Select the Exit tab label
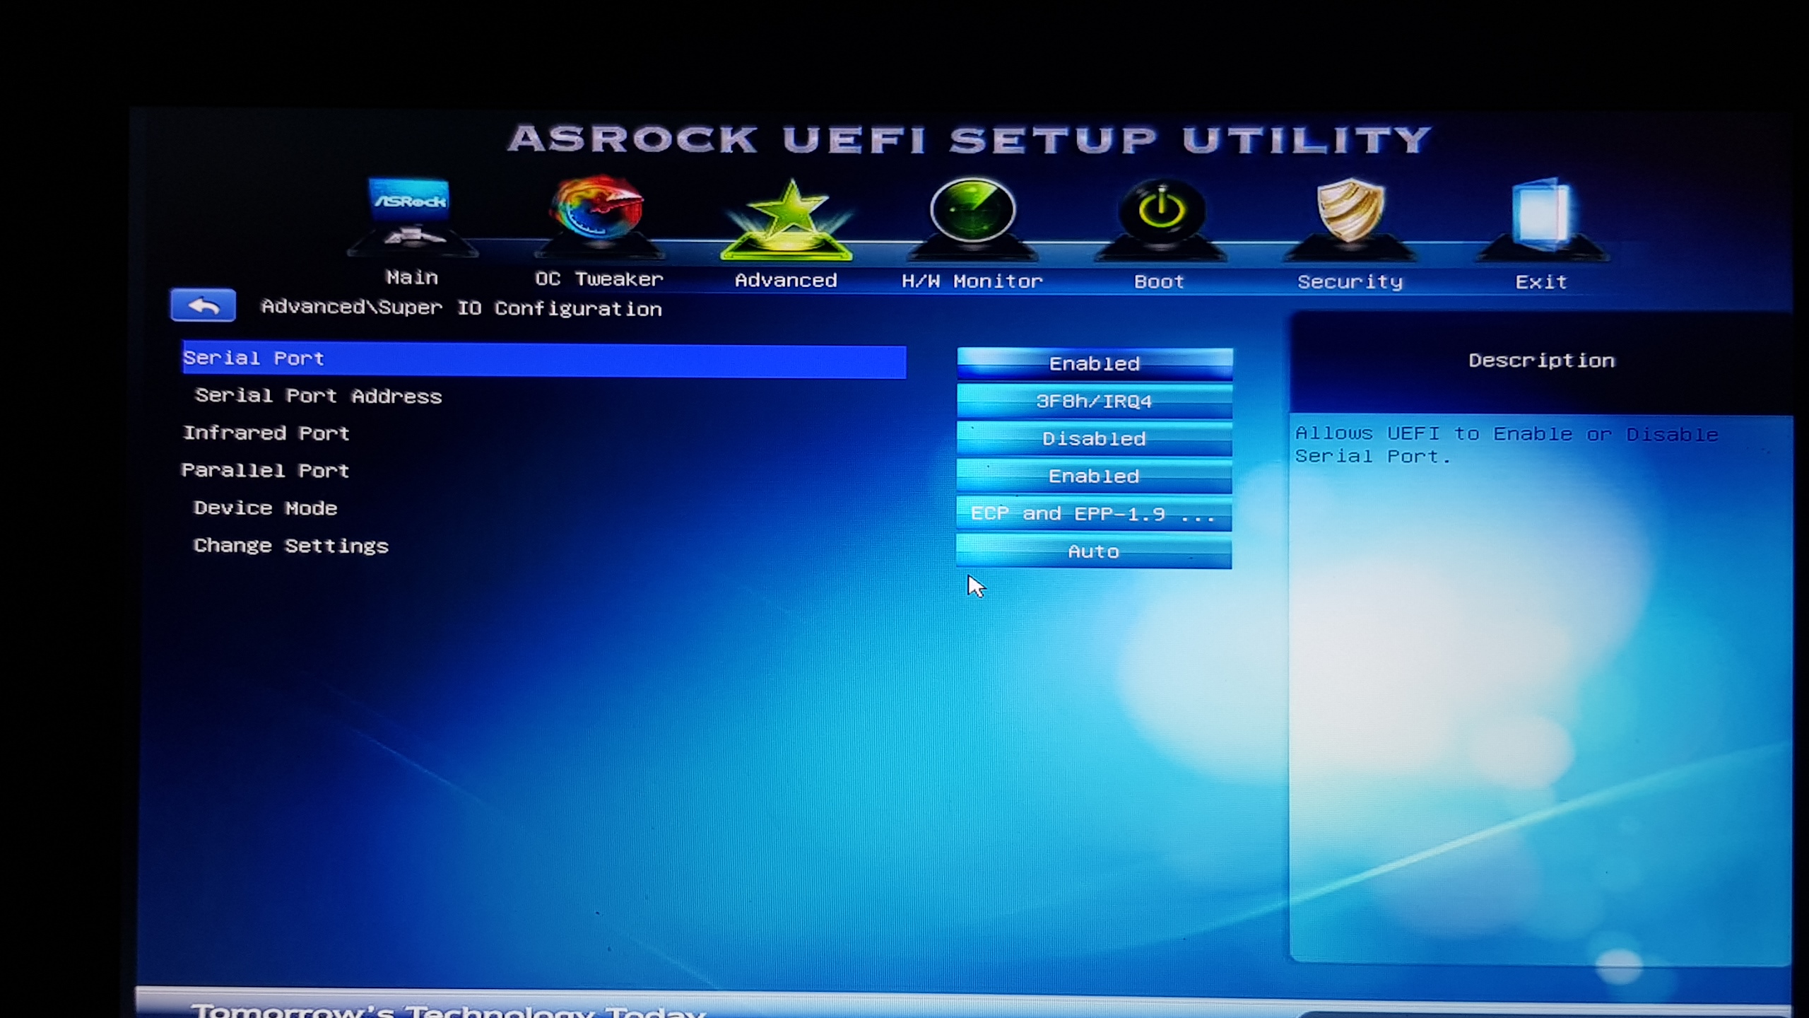 click(x=1541, y=282)
